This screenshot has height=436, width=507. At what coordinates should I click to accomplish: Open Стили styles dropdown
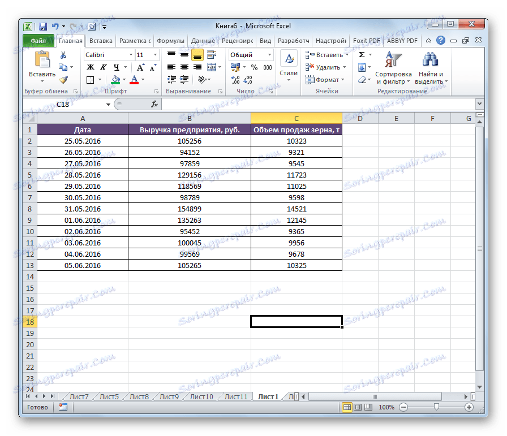(x=289, y=67)
